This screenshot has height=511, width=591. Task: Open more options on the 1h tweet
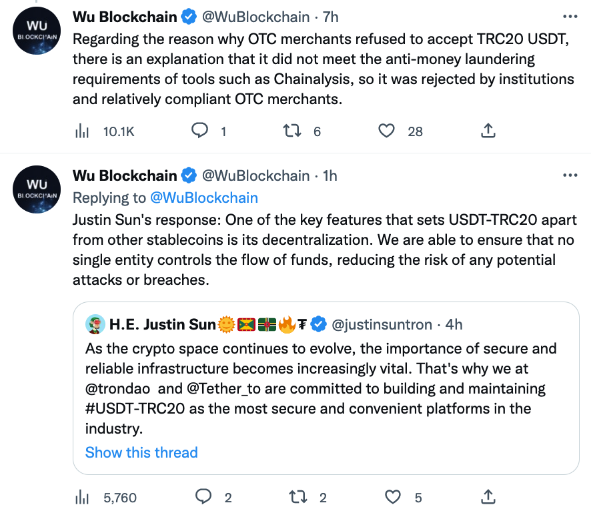tap(570, 175)
